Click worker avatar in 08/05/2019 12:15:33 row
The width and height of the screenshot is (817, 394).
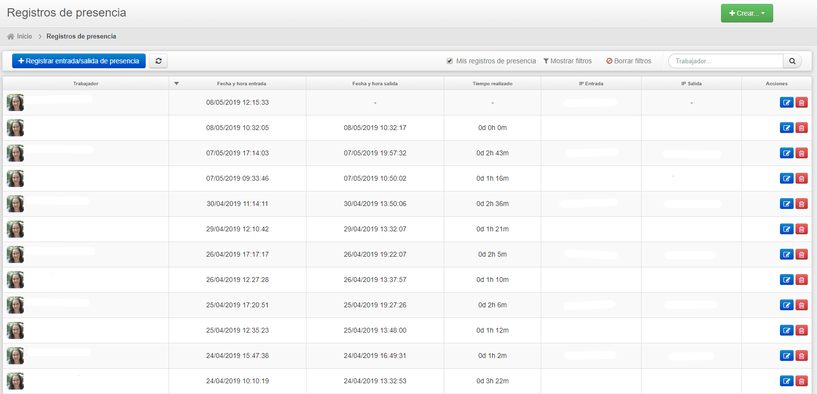coord(15,102)
